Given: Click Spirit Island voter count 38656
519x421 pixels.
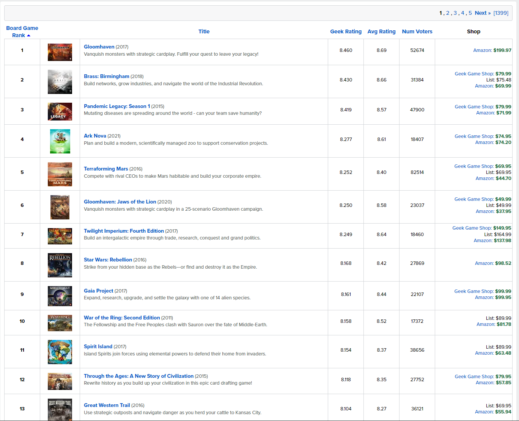Looking at the screenshot, I should pyautogui.click(x=417, y=350).
